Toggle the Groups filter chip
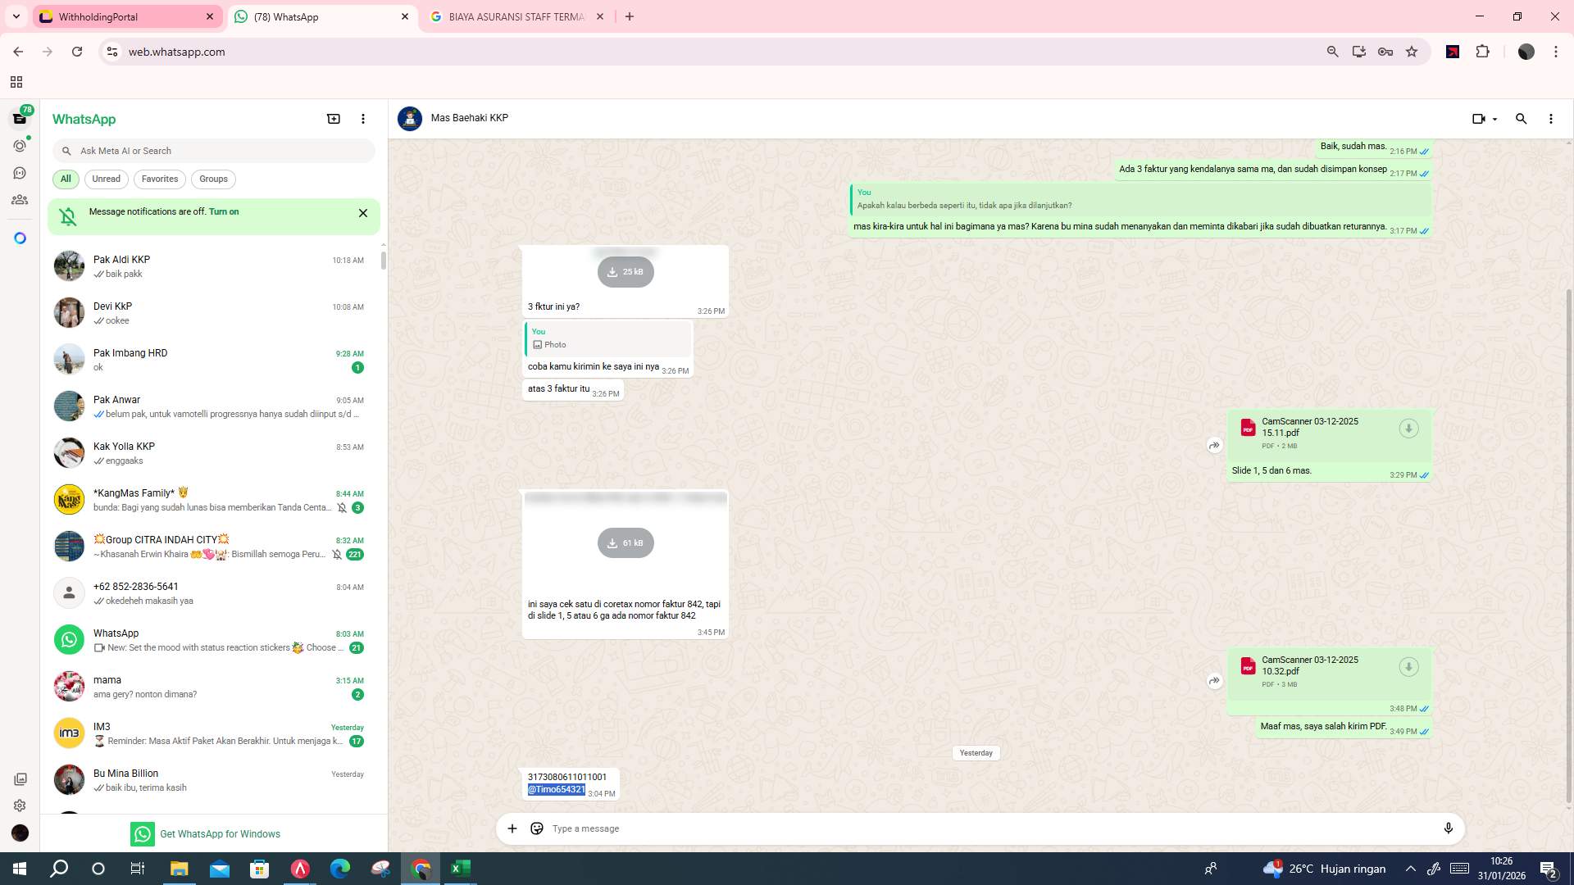The width and height of the screenshot is (1574, 885). pyautogui.click(x=213, y=179)
